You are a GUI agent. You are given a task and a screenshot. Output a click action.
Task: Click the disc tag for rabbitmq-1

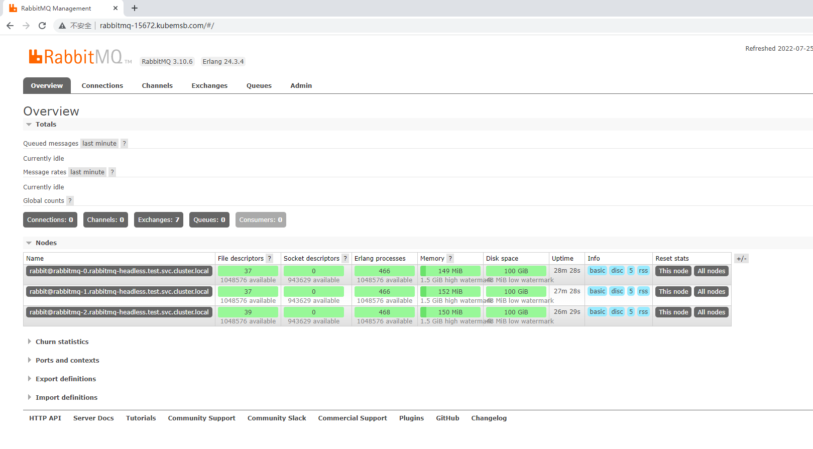[x=617, y=291]
